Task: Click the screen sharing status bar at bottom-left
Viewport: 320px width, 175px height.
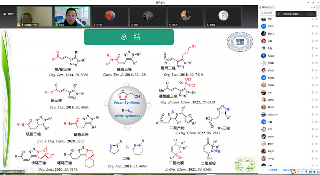Action: pos(14,172)
